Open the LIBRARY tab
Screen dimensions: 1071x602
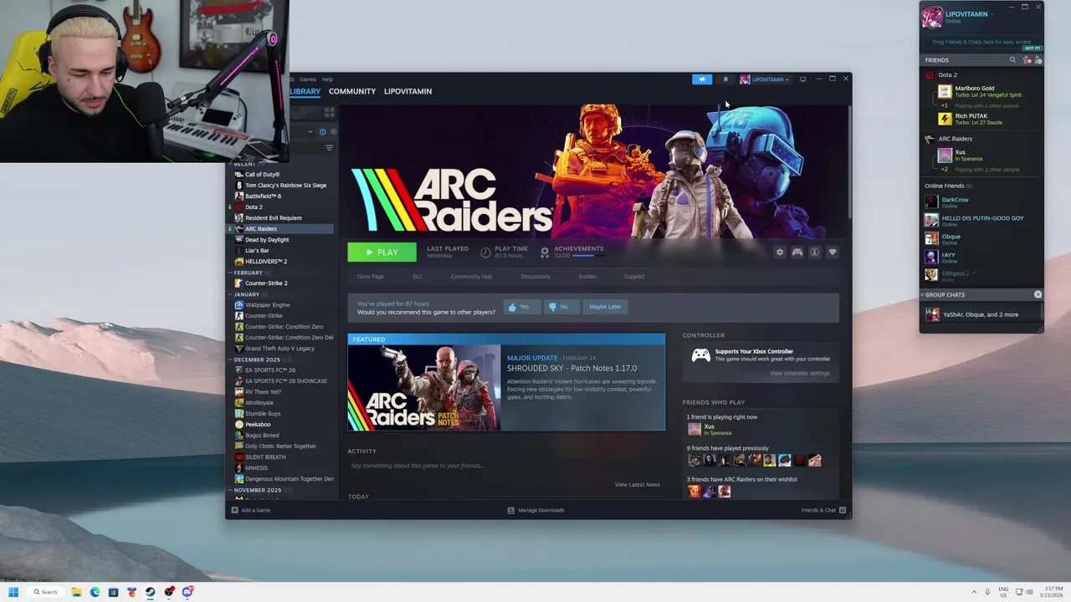coord(305,91)
